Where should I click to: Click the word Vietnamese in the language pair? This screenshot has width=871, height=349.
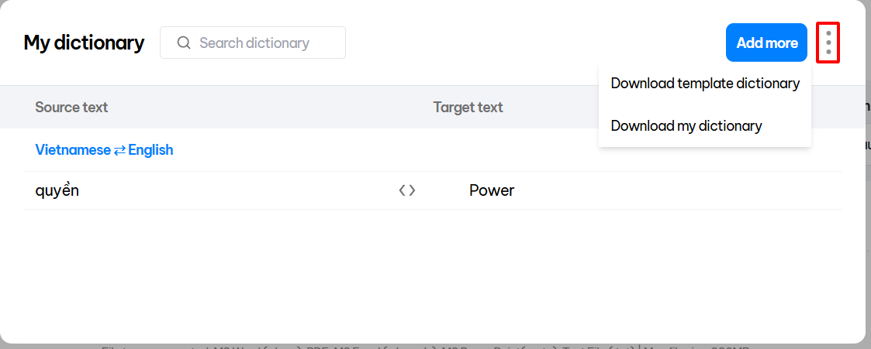73,150
